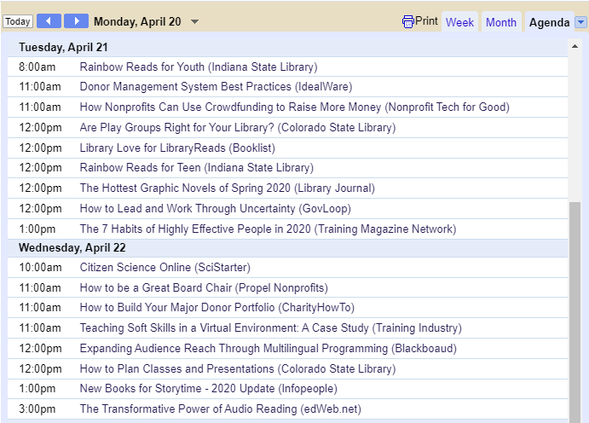Open Expanding Audience Reach Through Multilingual Programming
Screen dimensions: 589x423
click(x=269, y=349)
